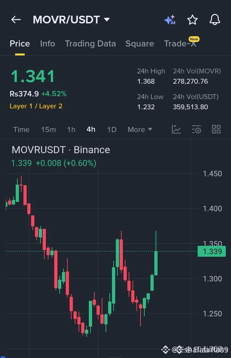Viewport: 231px width, 358px height.
Task: Tap the large 1.341 last price
Action: point(33,76)
